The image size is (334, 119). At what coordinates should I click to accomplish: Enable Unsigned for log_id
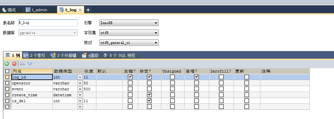click(172, 77)
